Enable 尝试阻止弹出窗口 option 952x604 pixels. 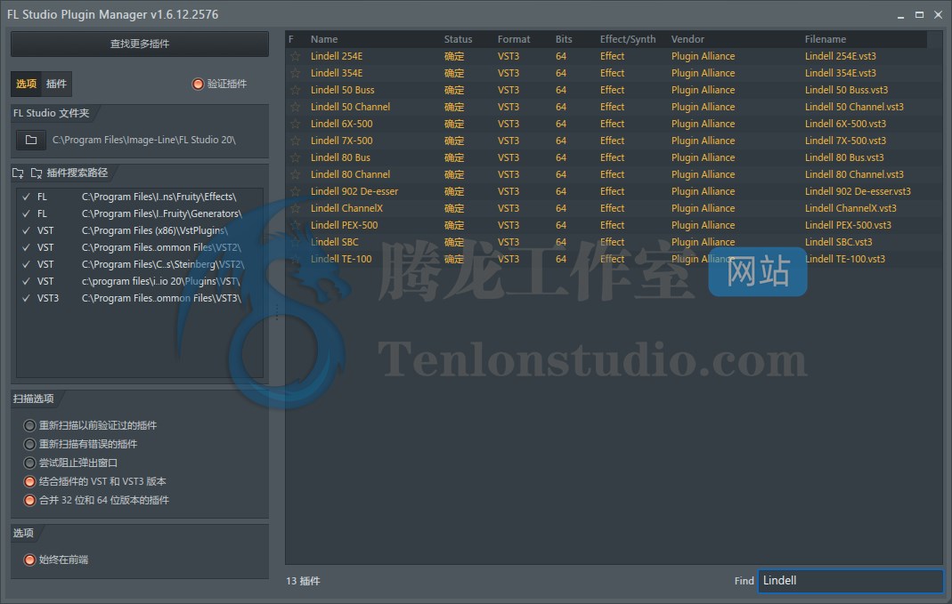pos(29,463)
